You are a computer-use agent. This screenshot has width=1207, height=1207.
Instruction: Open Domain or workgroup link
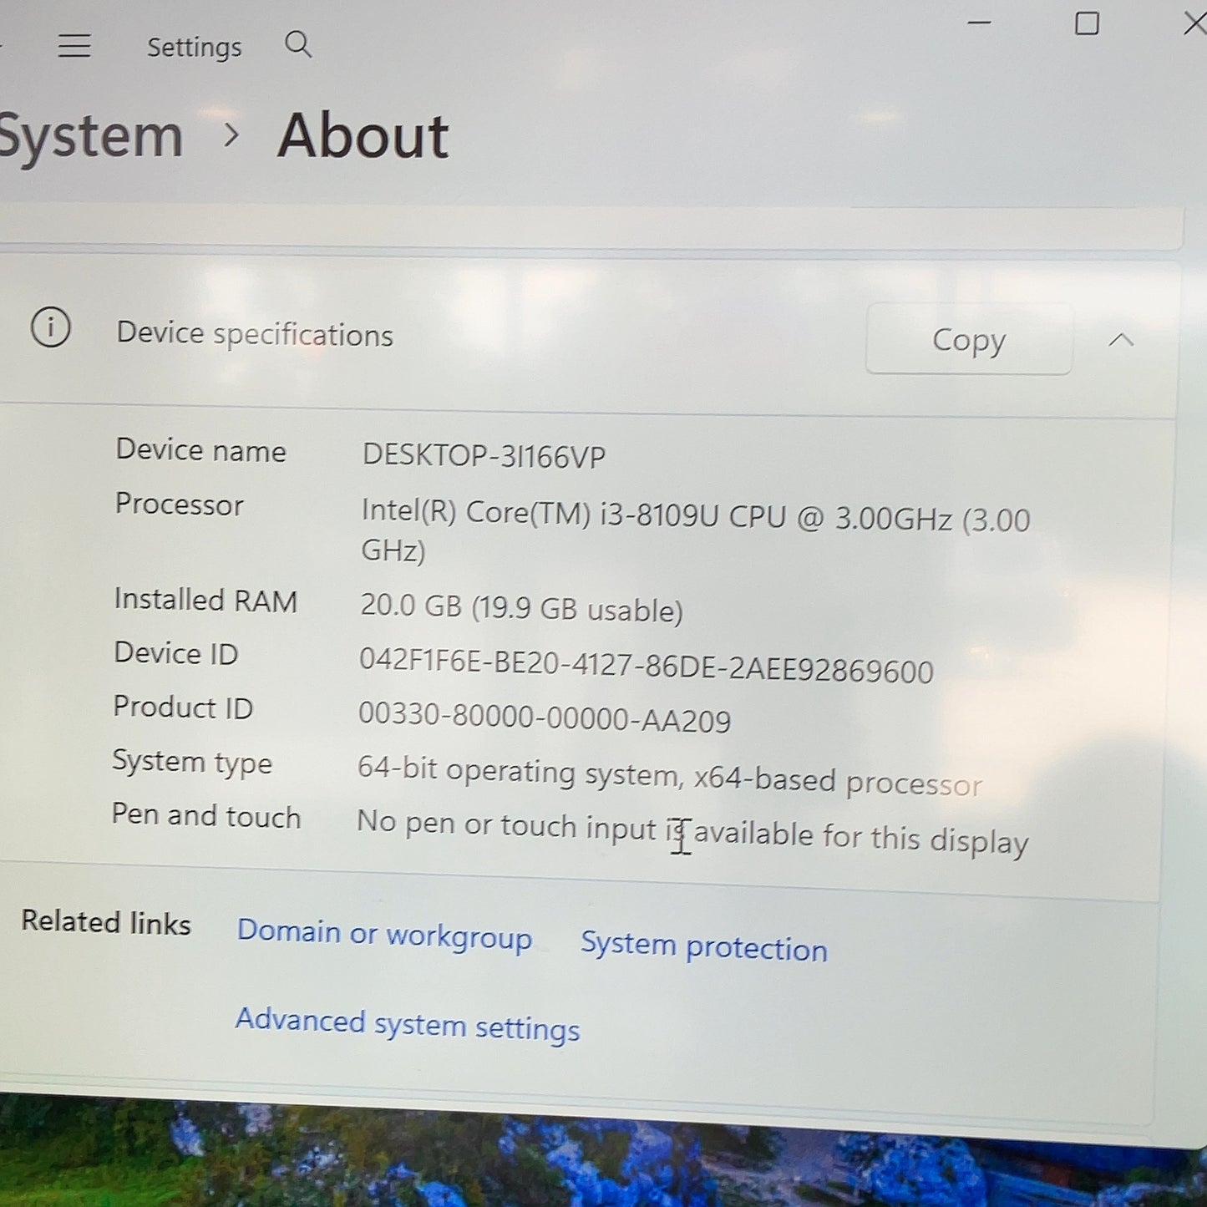pos(384,935)
